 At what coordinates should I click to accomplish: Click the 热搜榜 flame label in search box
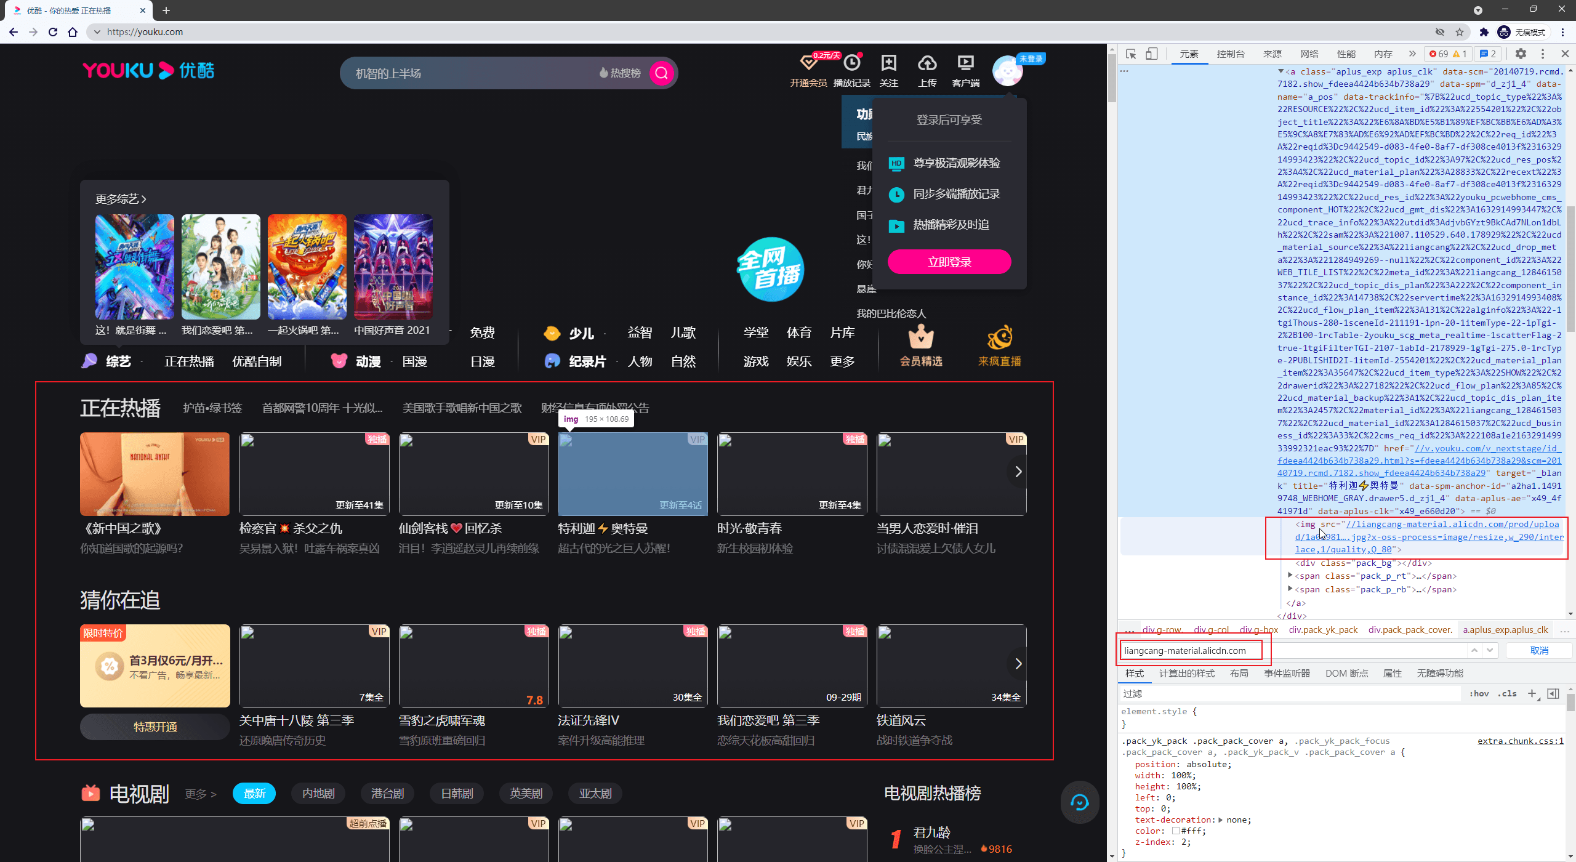pos(620,73)
